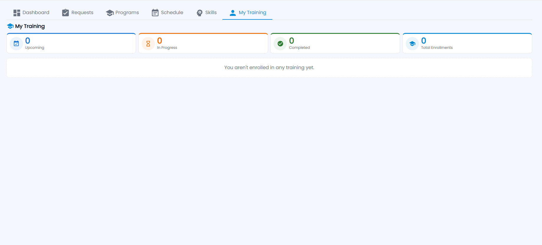Click the "Upcoming" label
The height and width of the screenshot is (245, 542).
(35, 48)
